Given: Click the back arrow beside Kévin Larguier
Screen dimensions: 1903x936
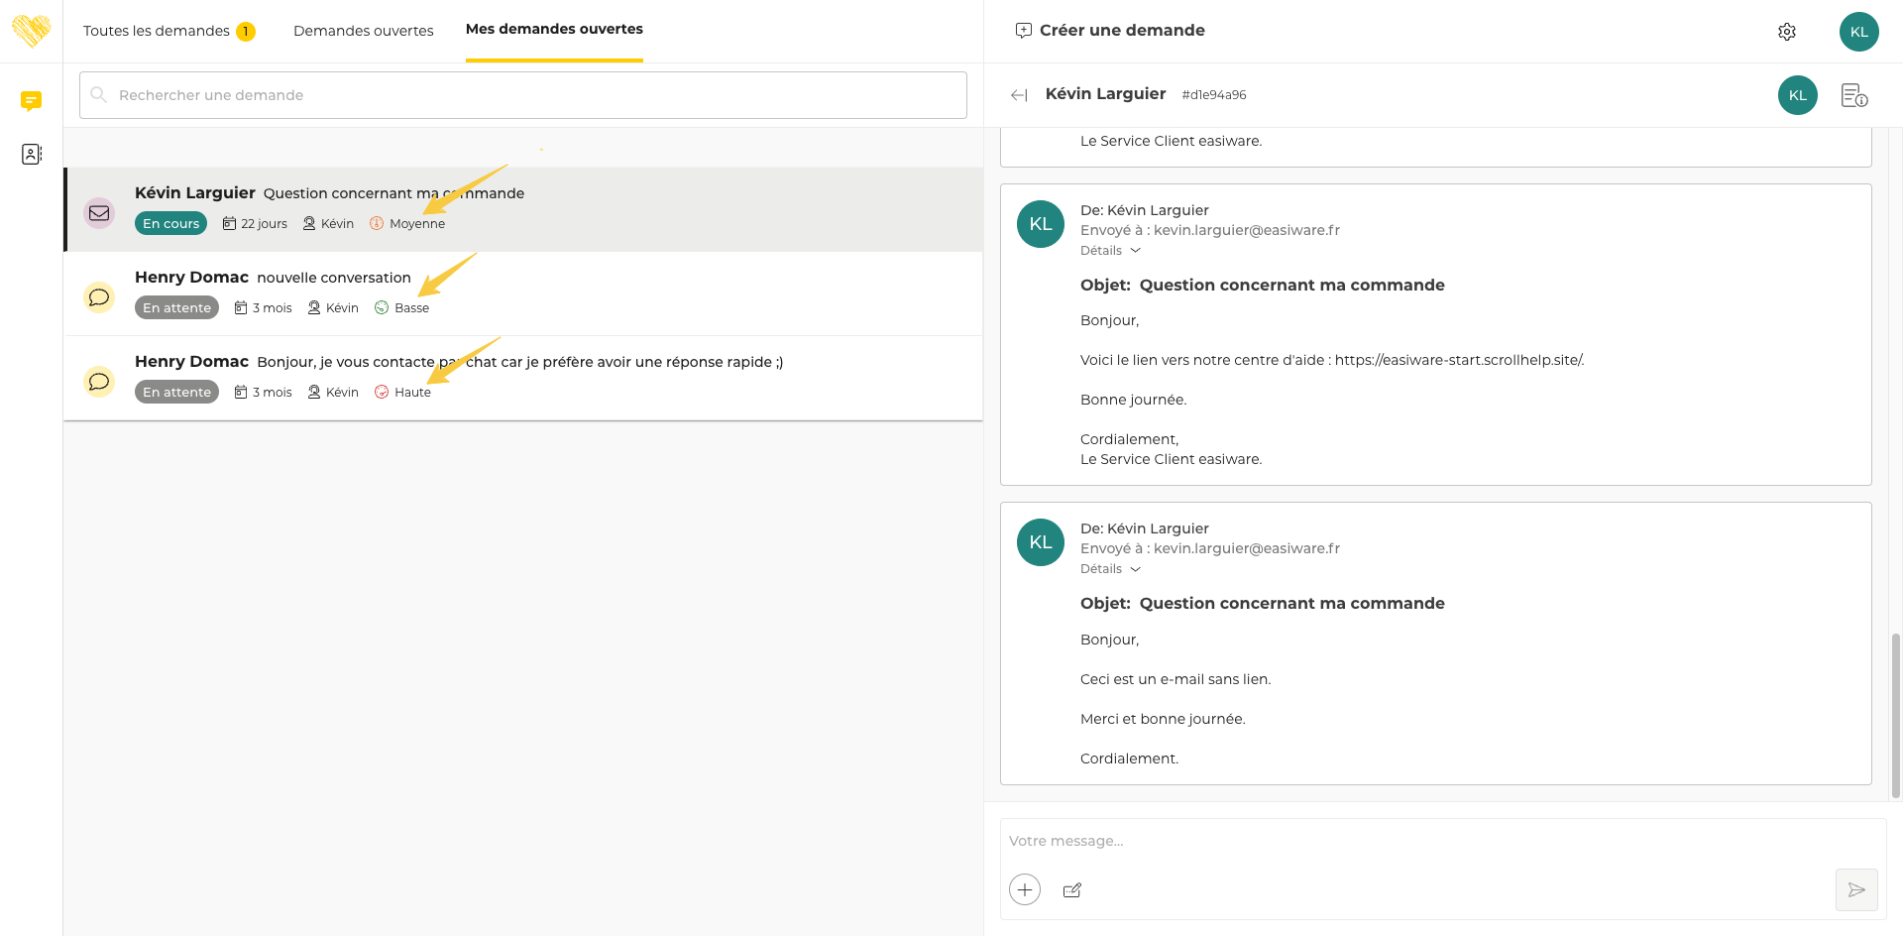Looking at the screenshot, I should pos(1018,95).
